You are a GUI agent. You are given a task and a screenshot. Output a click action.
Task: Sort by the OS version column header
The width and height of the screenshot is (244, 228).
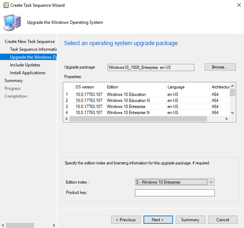point(89,87)
